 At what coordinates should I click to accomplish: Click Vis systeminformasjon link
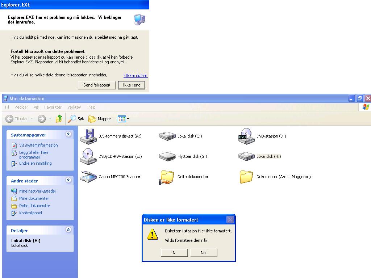(x=38, y=145)
